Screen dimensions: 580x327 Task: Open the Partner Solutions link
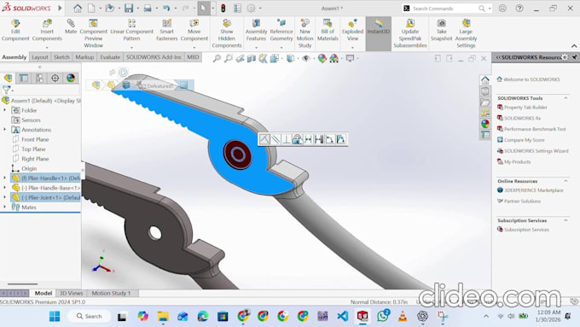pos(522,201)
